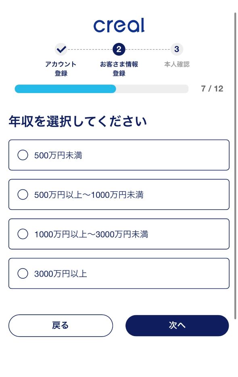The image size is (238, 377).
Task: Click the page's vertical scrollbar
Action: point(235,166)
